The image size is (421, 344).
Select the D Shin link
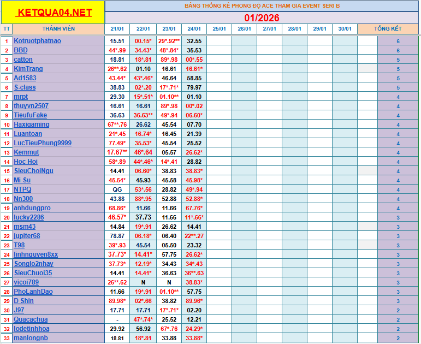[x=23, y=301]
